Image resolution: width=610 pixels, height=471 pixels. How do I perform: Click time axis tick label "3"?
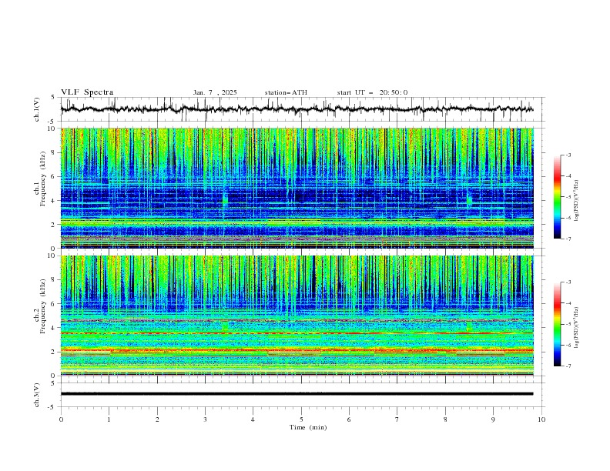(x=205, y=419)
